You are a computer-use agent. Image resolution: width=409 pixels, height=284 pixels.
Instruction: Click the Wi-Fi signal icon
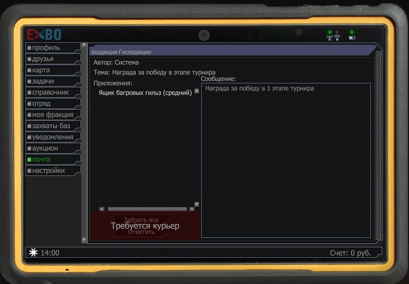pyautogui.click(x=337, y=38)
